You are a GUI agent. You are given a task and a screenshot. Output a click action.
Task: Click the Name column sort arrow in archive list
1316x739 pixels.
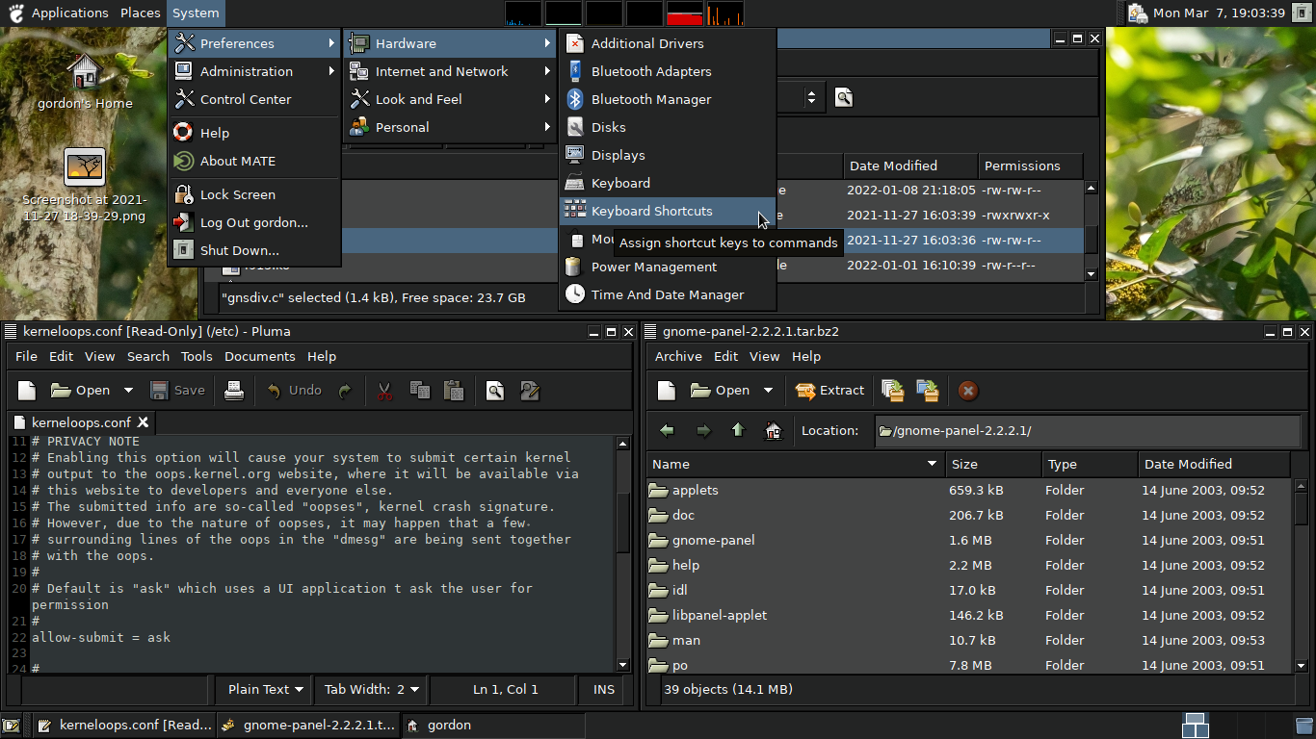point(932,464)
